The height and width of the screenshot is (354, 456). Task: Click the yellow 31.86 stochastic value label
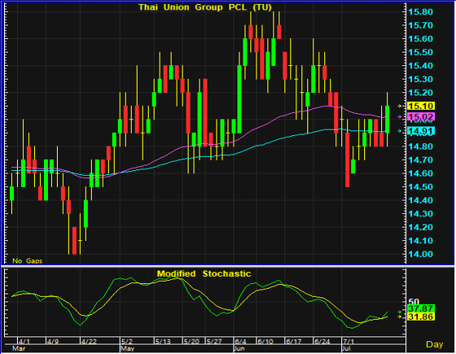(x=421, y=317)
